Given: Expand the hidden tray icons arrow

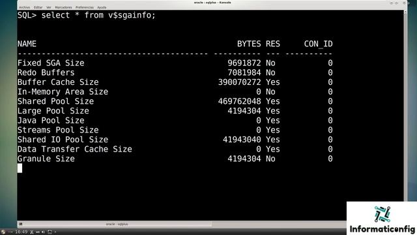Looking at the screenshot, I should click(55, 232).
